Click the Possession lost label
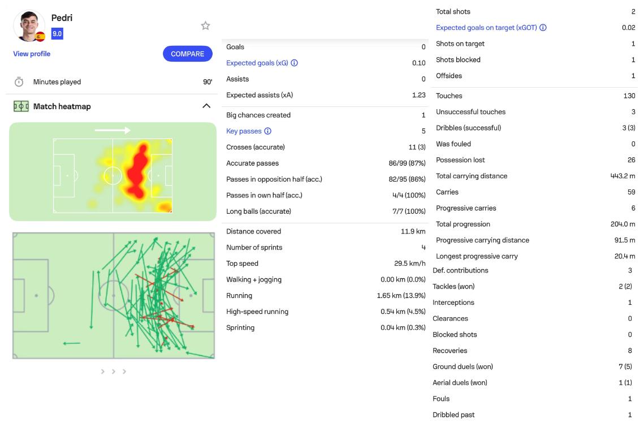This screenshot has width=644, height=427. (x=460, y=160)
